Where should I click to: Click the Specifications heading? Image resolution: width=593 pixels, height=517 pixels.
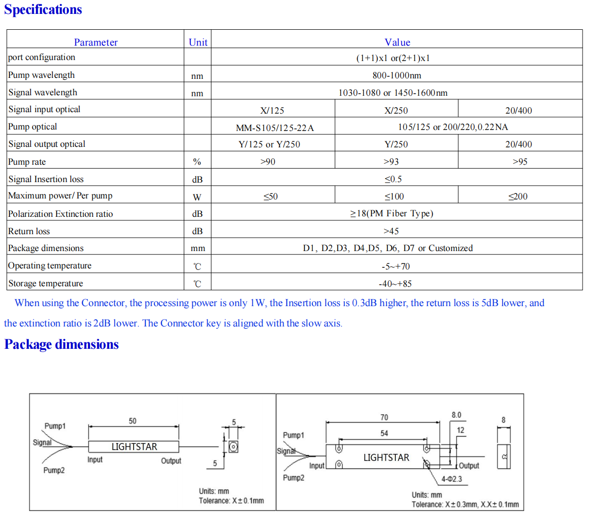pos(43,9)
